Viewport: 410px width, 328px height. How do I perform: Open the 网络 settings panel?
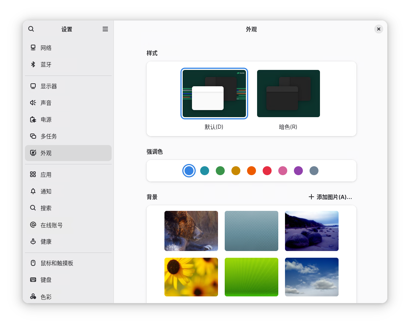point(46,48)
